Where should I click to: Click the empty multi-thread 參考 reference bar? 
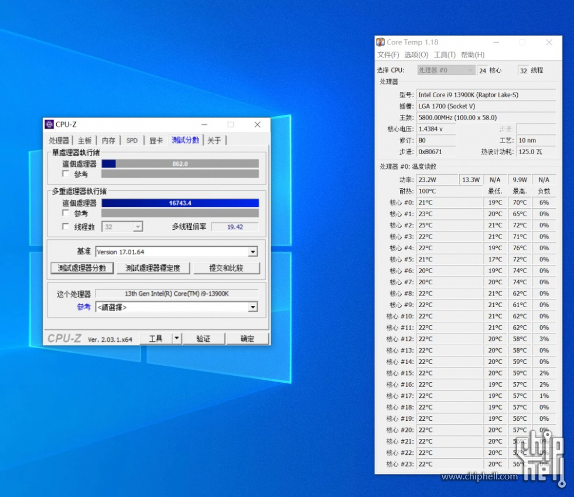coord(180,213)
